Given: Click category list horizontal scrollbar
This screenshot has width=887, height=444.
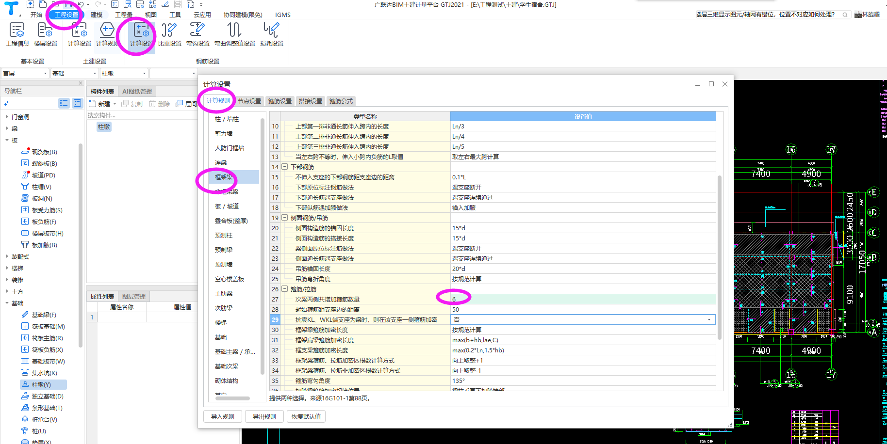Looking at the screenshot, I should tap(232, 398).
